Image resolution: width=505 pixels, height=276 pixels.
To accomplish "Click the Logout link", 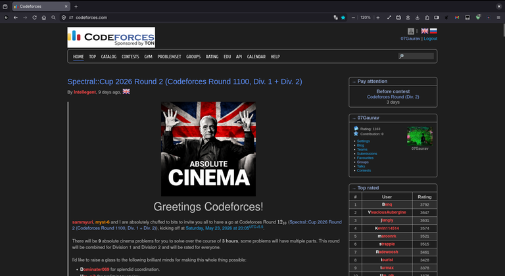I will (430, 38).
